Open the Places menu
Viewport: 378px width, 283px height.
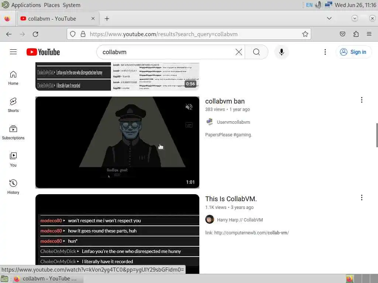click(52, 5)
